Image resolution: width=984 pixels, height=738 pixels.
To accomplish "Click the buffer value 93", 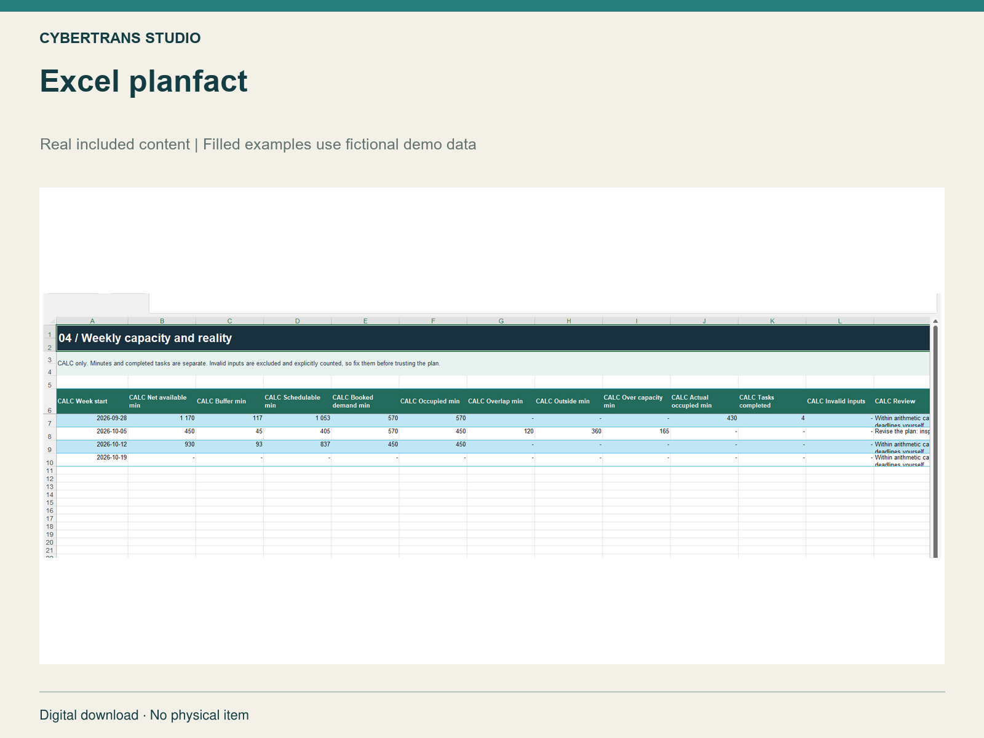I will pyautogui.click(x=230, y=447).
